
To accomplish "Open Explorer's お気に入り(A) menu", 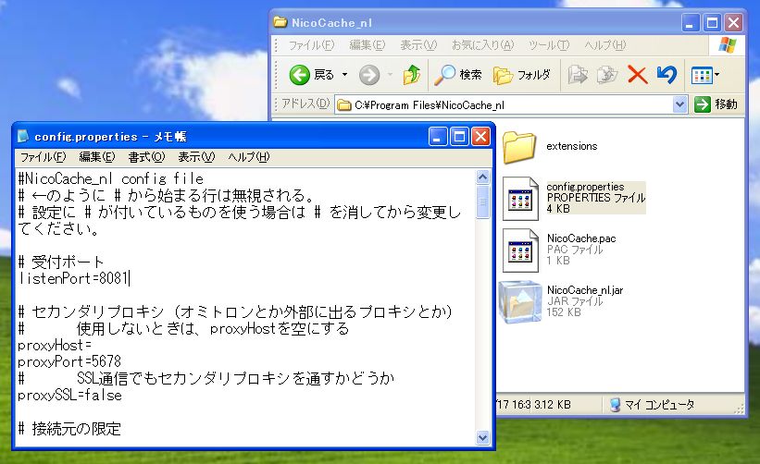I will click(x=482, y=45).
